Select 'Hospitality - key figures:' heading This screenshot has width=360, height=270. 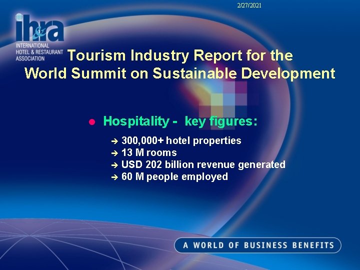(x=180, y=121)
